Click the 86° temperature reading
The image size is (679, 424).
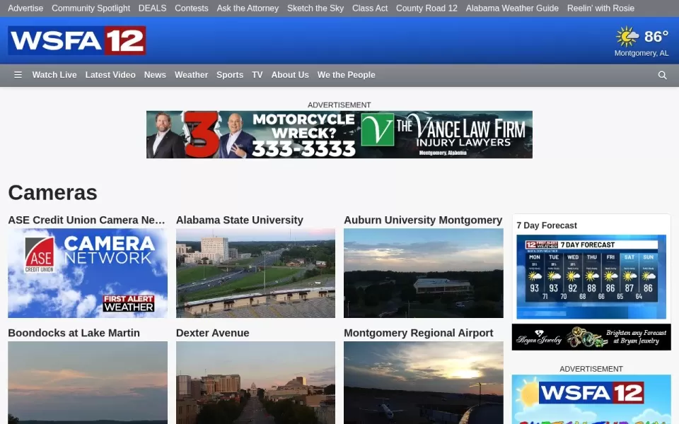[656, 37]
